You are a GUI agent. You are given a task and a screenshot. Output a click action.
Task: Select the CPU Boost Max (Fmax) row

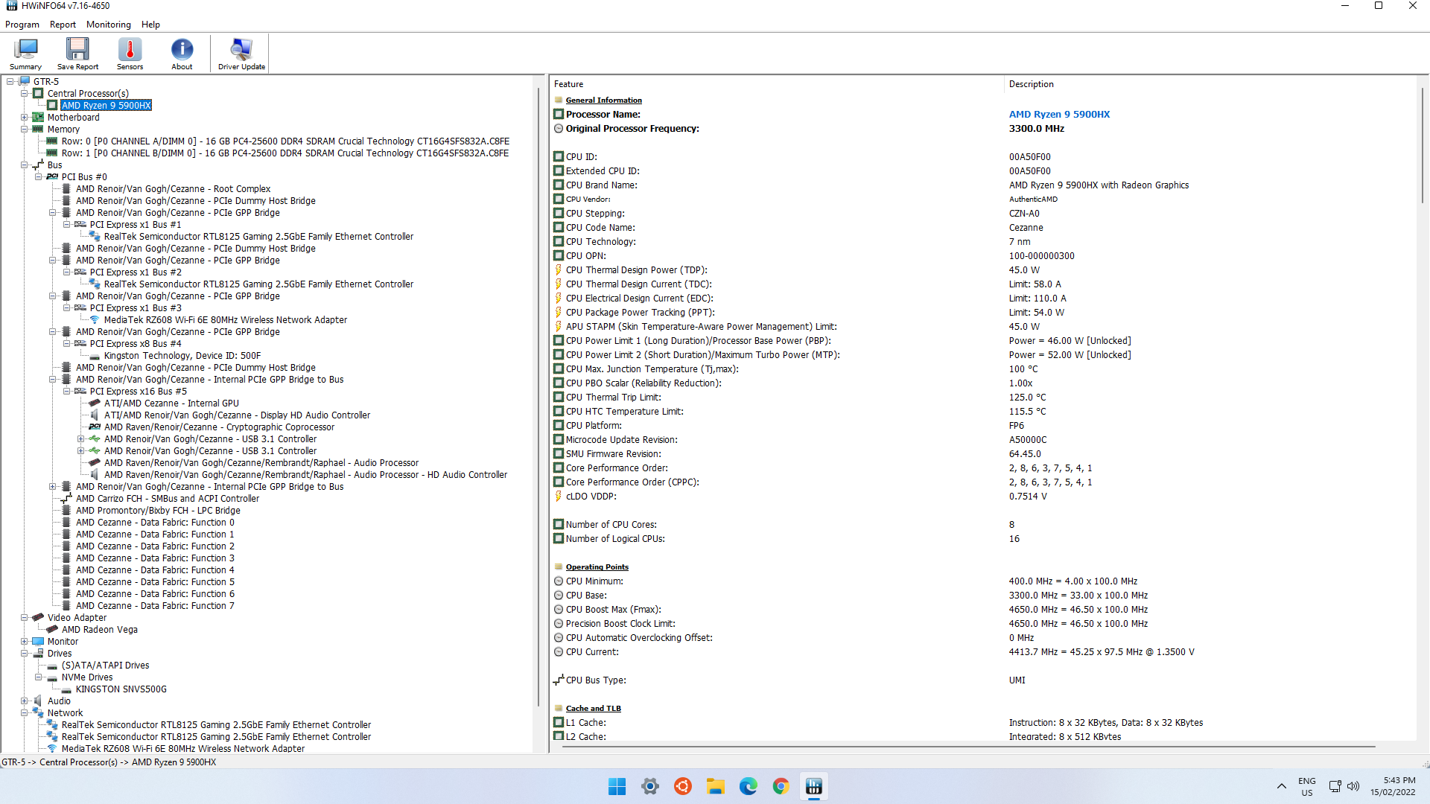(983, 610)
